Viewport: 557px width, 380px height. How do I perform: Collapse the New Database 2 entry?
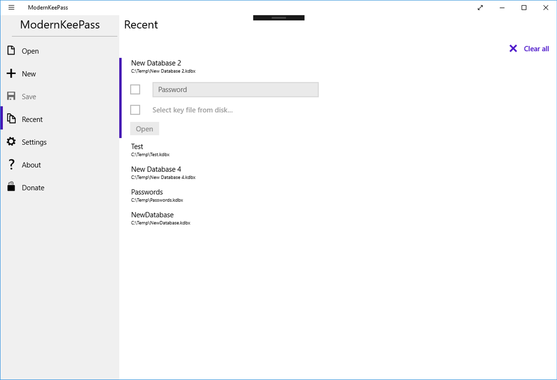[156, 63]
